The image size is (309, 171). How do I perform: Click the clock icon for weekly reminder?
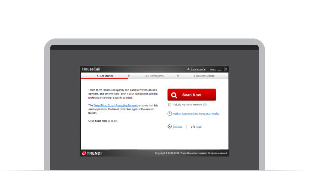click(x=170, y=113)
